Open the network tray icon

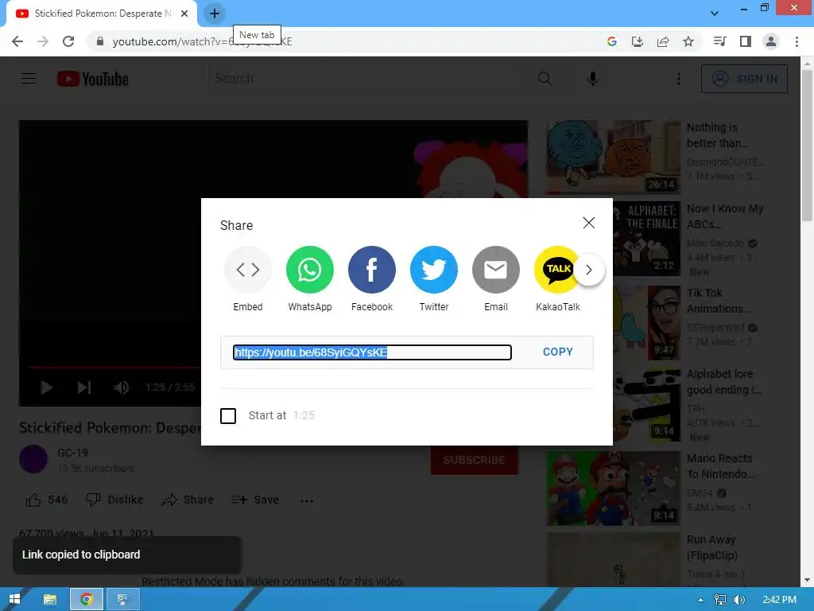pyautogui.click(x=720, y=600)
